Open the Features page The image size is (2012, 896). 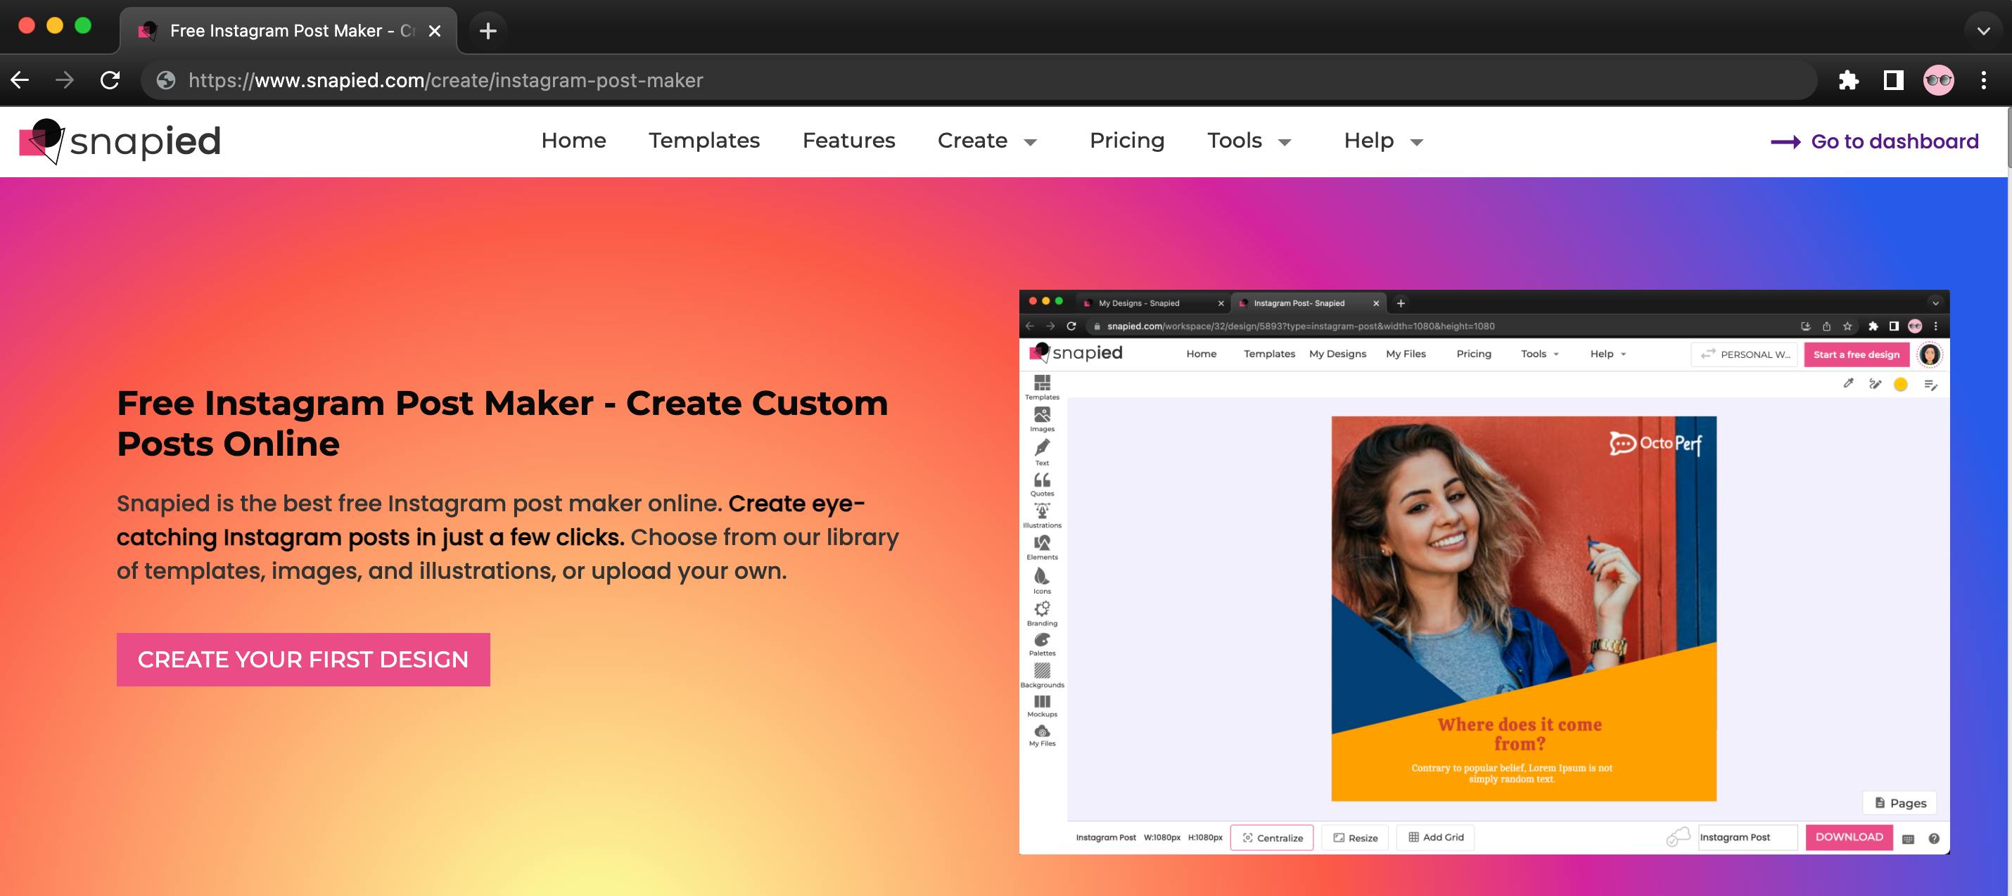coord(848,141)
